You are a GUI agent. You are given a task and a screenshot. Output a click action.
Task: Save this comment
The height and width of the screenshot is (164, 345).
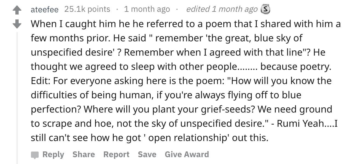click(x=147, y=154)
